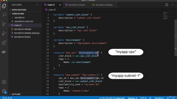The height and width of the screenshot is (99, 177).
Task: Click aws_vpc.development-vpc.id on line 27
Action: pos(87,78)
